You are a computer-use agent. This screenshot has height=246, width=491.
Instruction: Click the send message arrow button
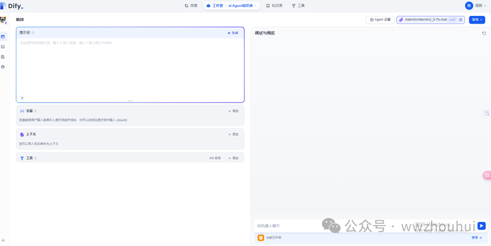(x=481, y=226)
